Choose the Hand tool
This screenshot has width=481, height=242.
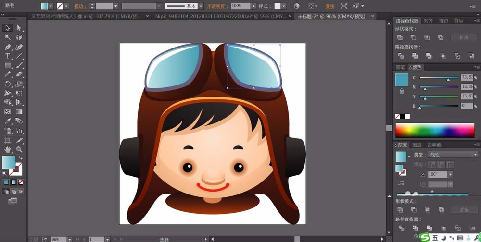(8, 149)
